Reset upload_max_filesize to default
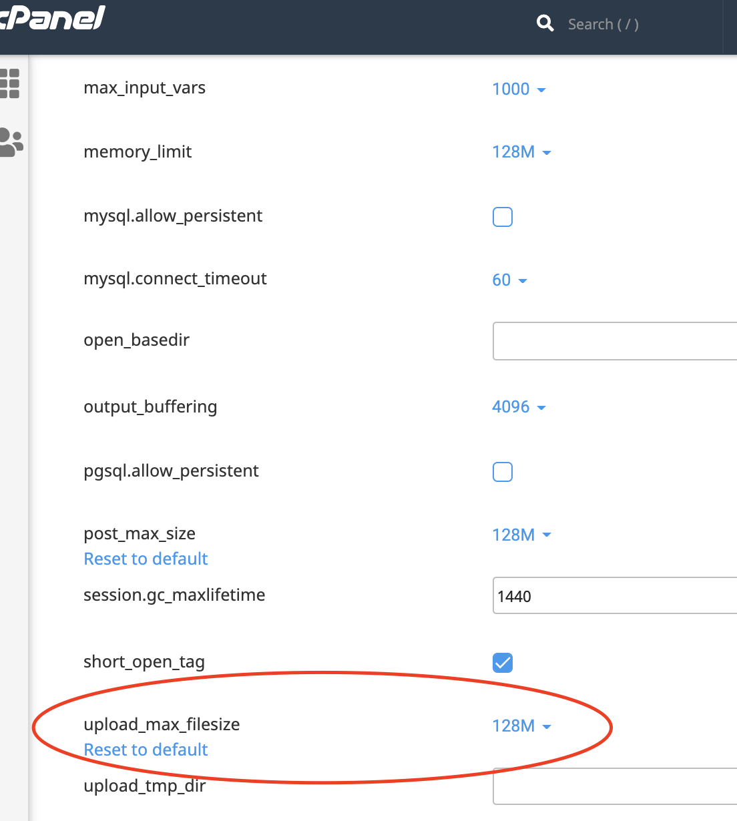 point(146,750)
